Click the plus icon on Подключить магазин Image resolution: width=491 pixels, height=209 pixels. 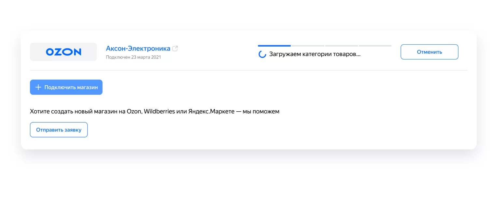[38, 87]
